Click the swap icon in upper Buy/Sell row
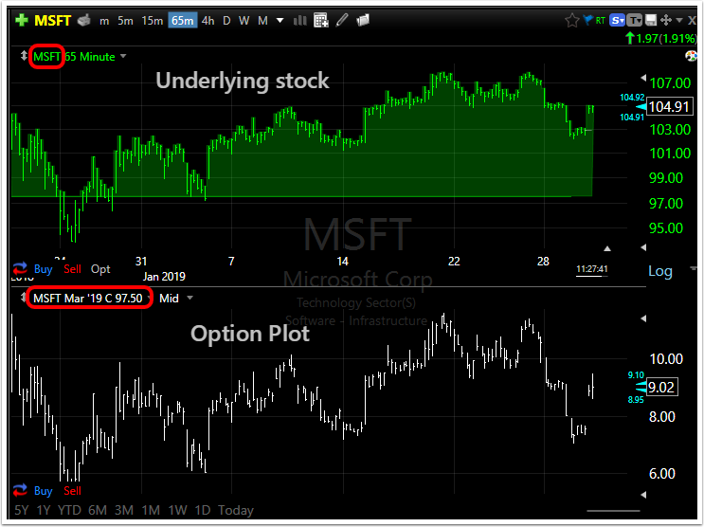The height and width of the screenshot is (527, 704). pos(20,268)
